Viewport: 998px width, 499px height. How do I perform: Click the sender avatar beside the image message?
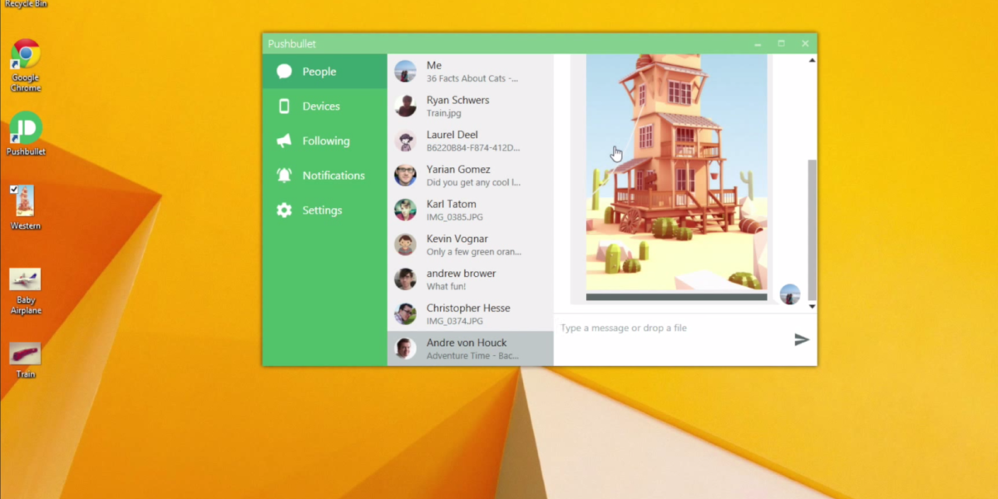pyautogui.click(x=790, y=294)
